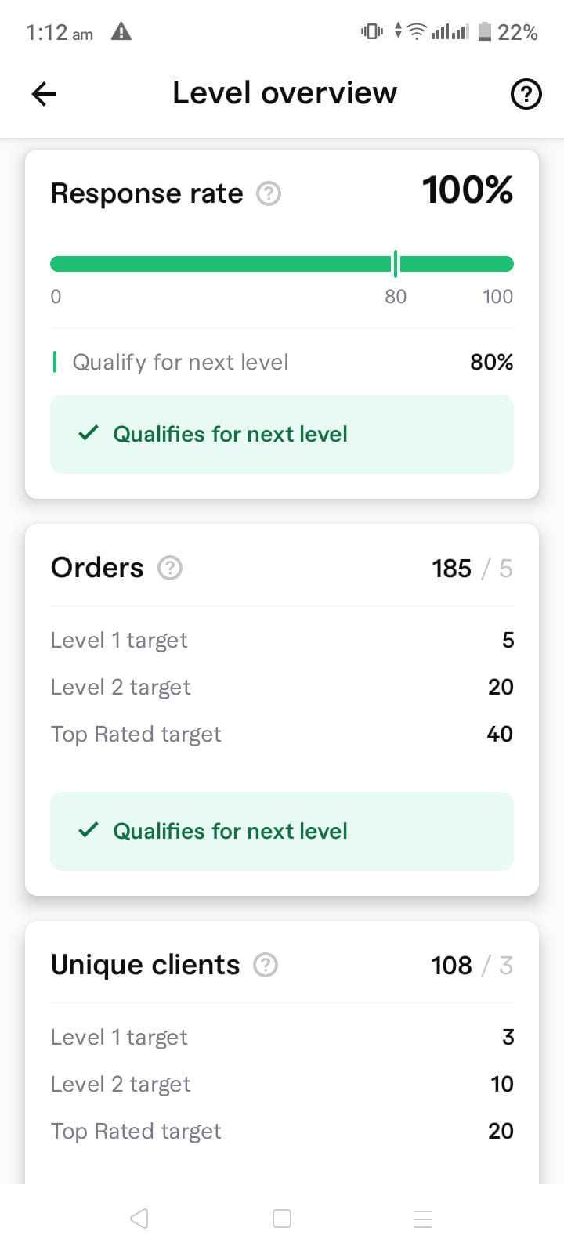This screenshot has height=1253, width=564.
Task: Tap the 185 / 5 orders count
Action: pyautogui.click(x=472, y=569)
